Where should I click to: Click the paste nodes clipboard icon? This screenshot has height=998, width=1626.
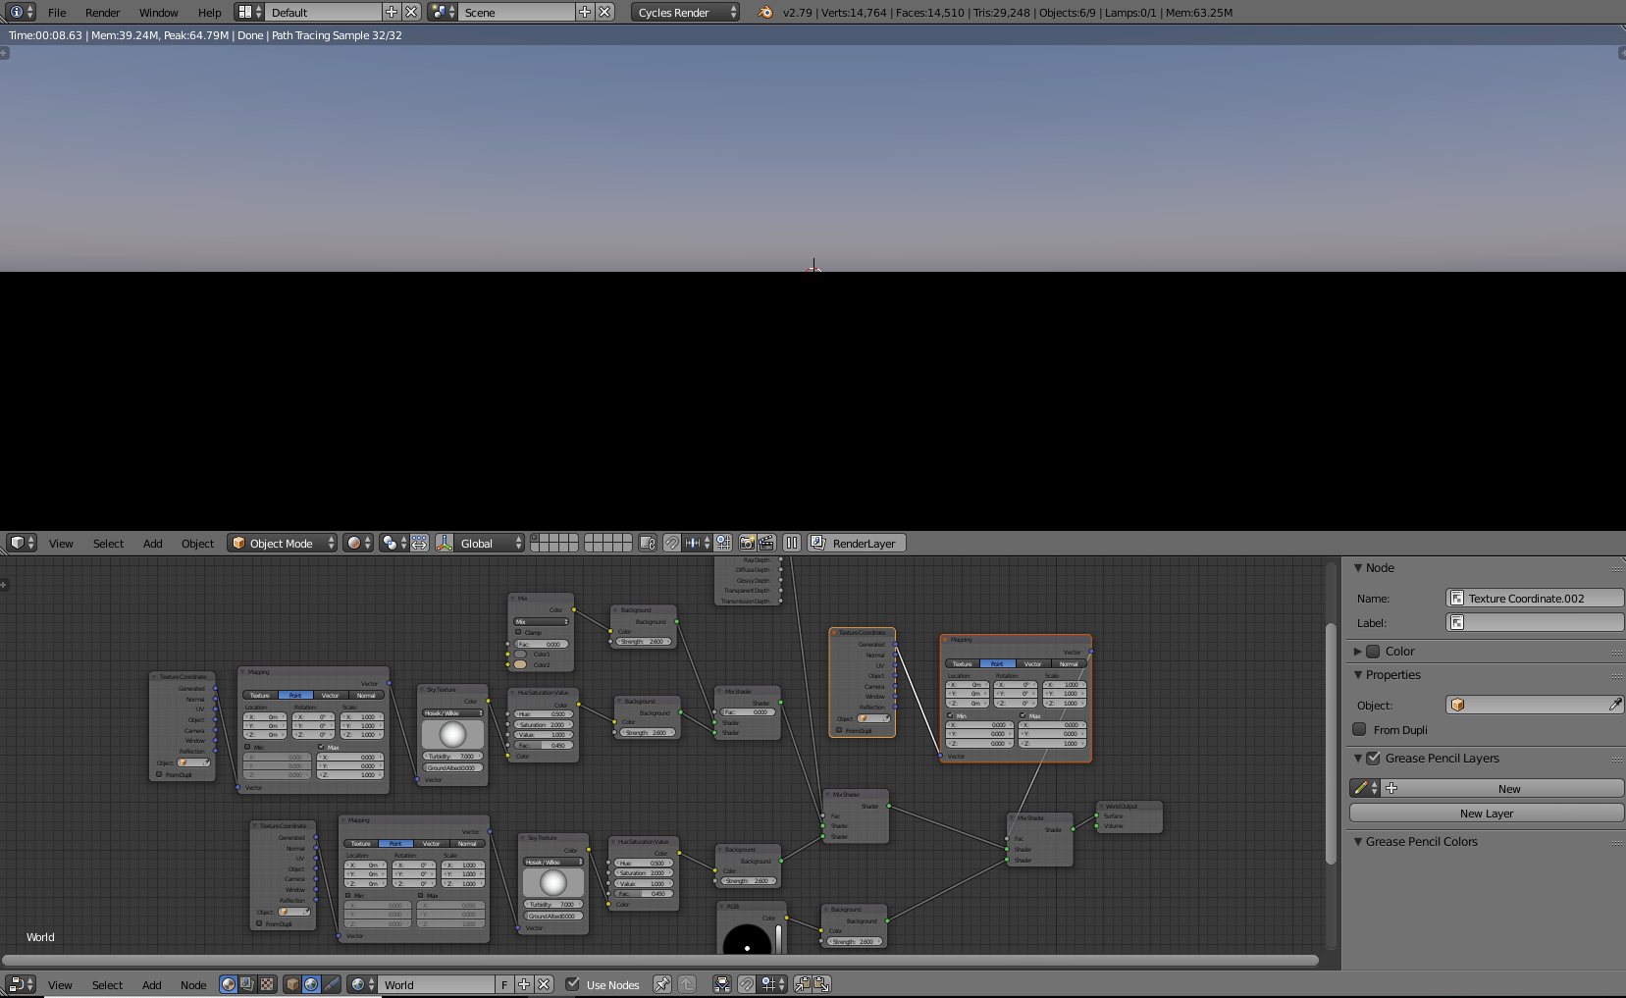[x=821, y=984]
